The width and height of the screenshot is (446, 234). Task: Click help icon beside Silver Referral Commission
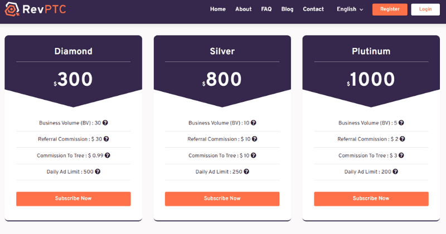click(255, 139)
